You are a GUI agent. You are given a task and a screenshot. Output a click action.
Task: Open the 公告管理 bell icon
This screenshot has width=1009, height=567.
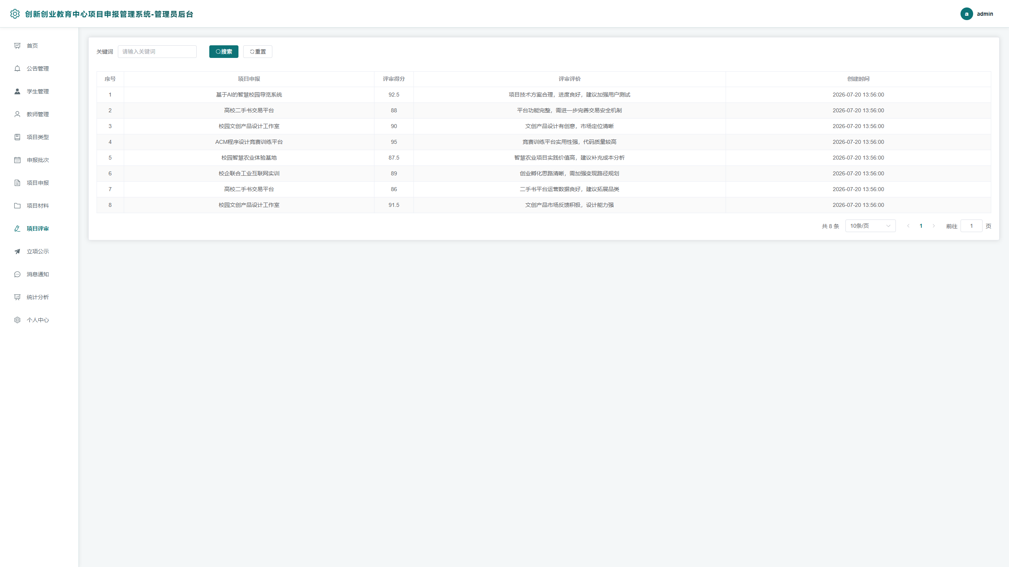pos(17,69)
